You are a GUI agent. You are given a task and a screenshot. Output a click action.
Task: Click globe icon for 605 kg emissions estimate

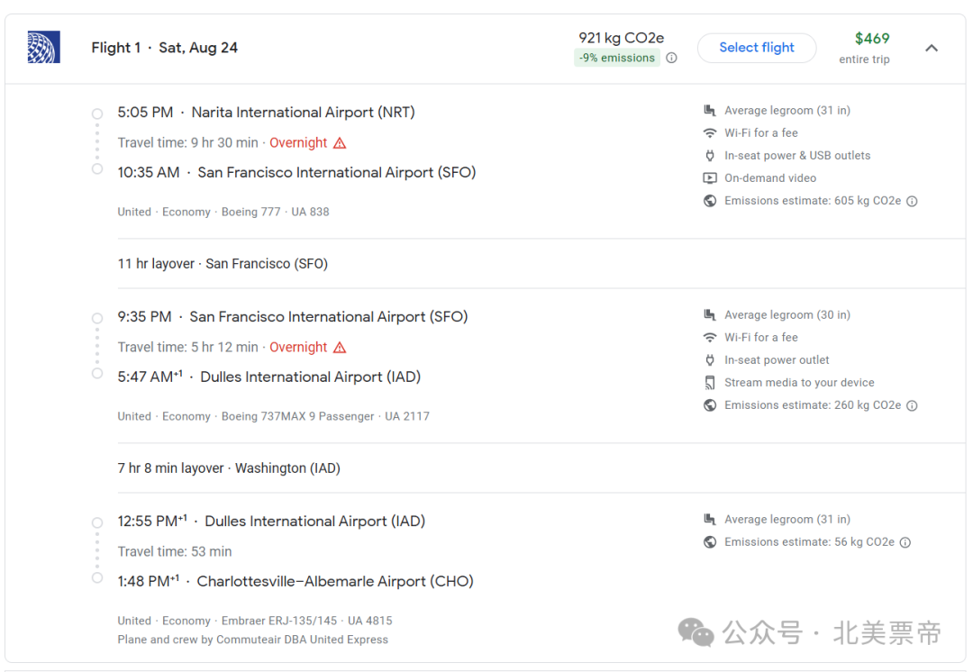coord(710,201)
